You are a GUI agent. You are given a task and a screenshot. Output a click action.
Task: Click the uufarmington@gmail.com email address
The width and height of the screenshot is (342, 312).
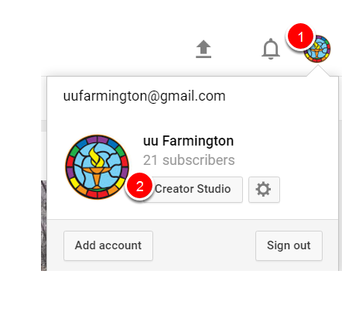145,96
